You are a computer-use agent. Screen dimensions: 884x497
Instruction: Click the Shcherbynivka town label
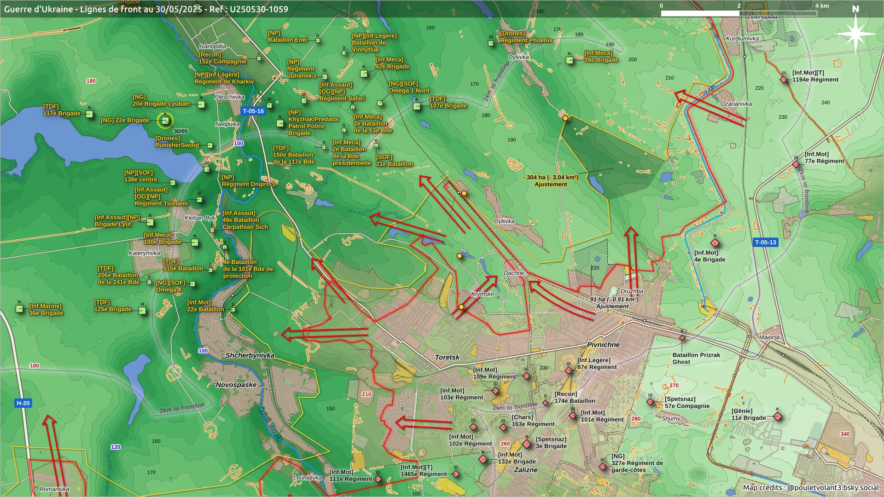point(250,355)
